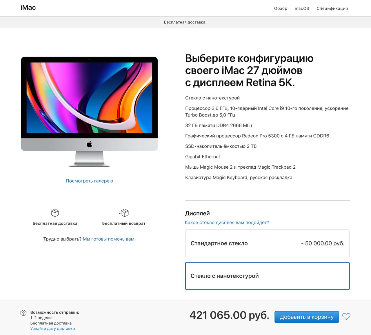Open the macOS tab

tap(302, 8)
